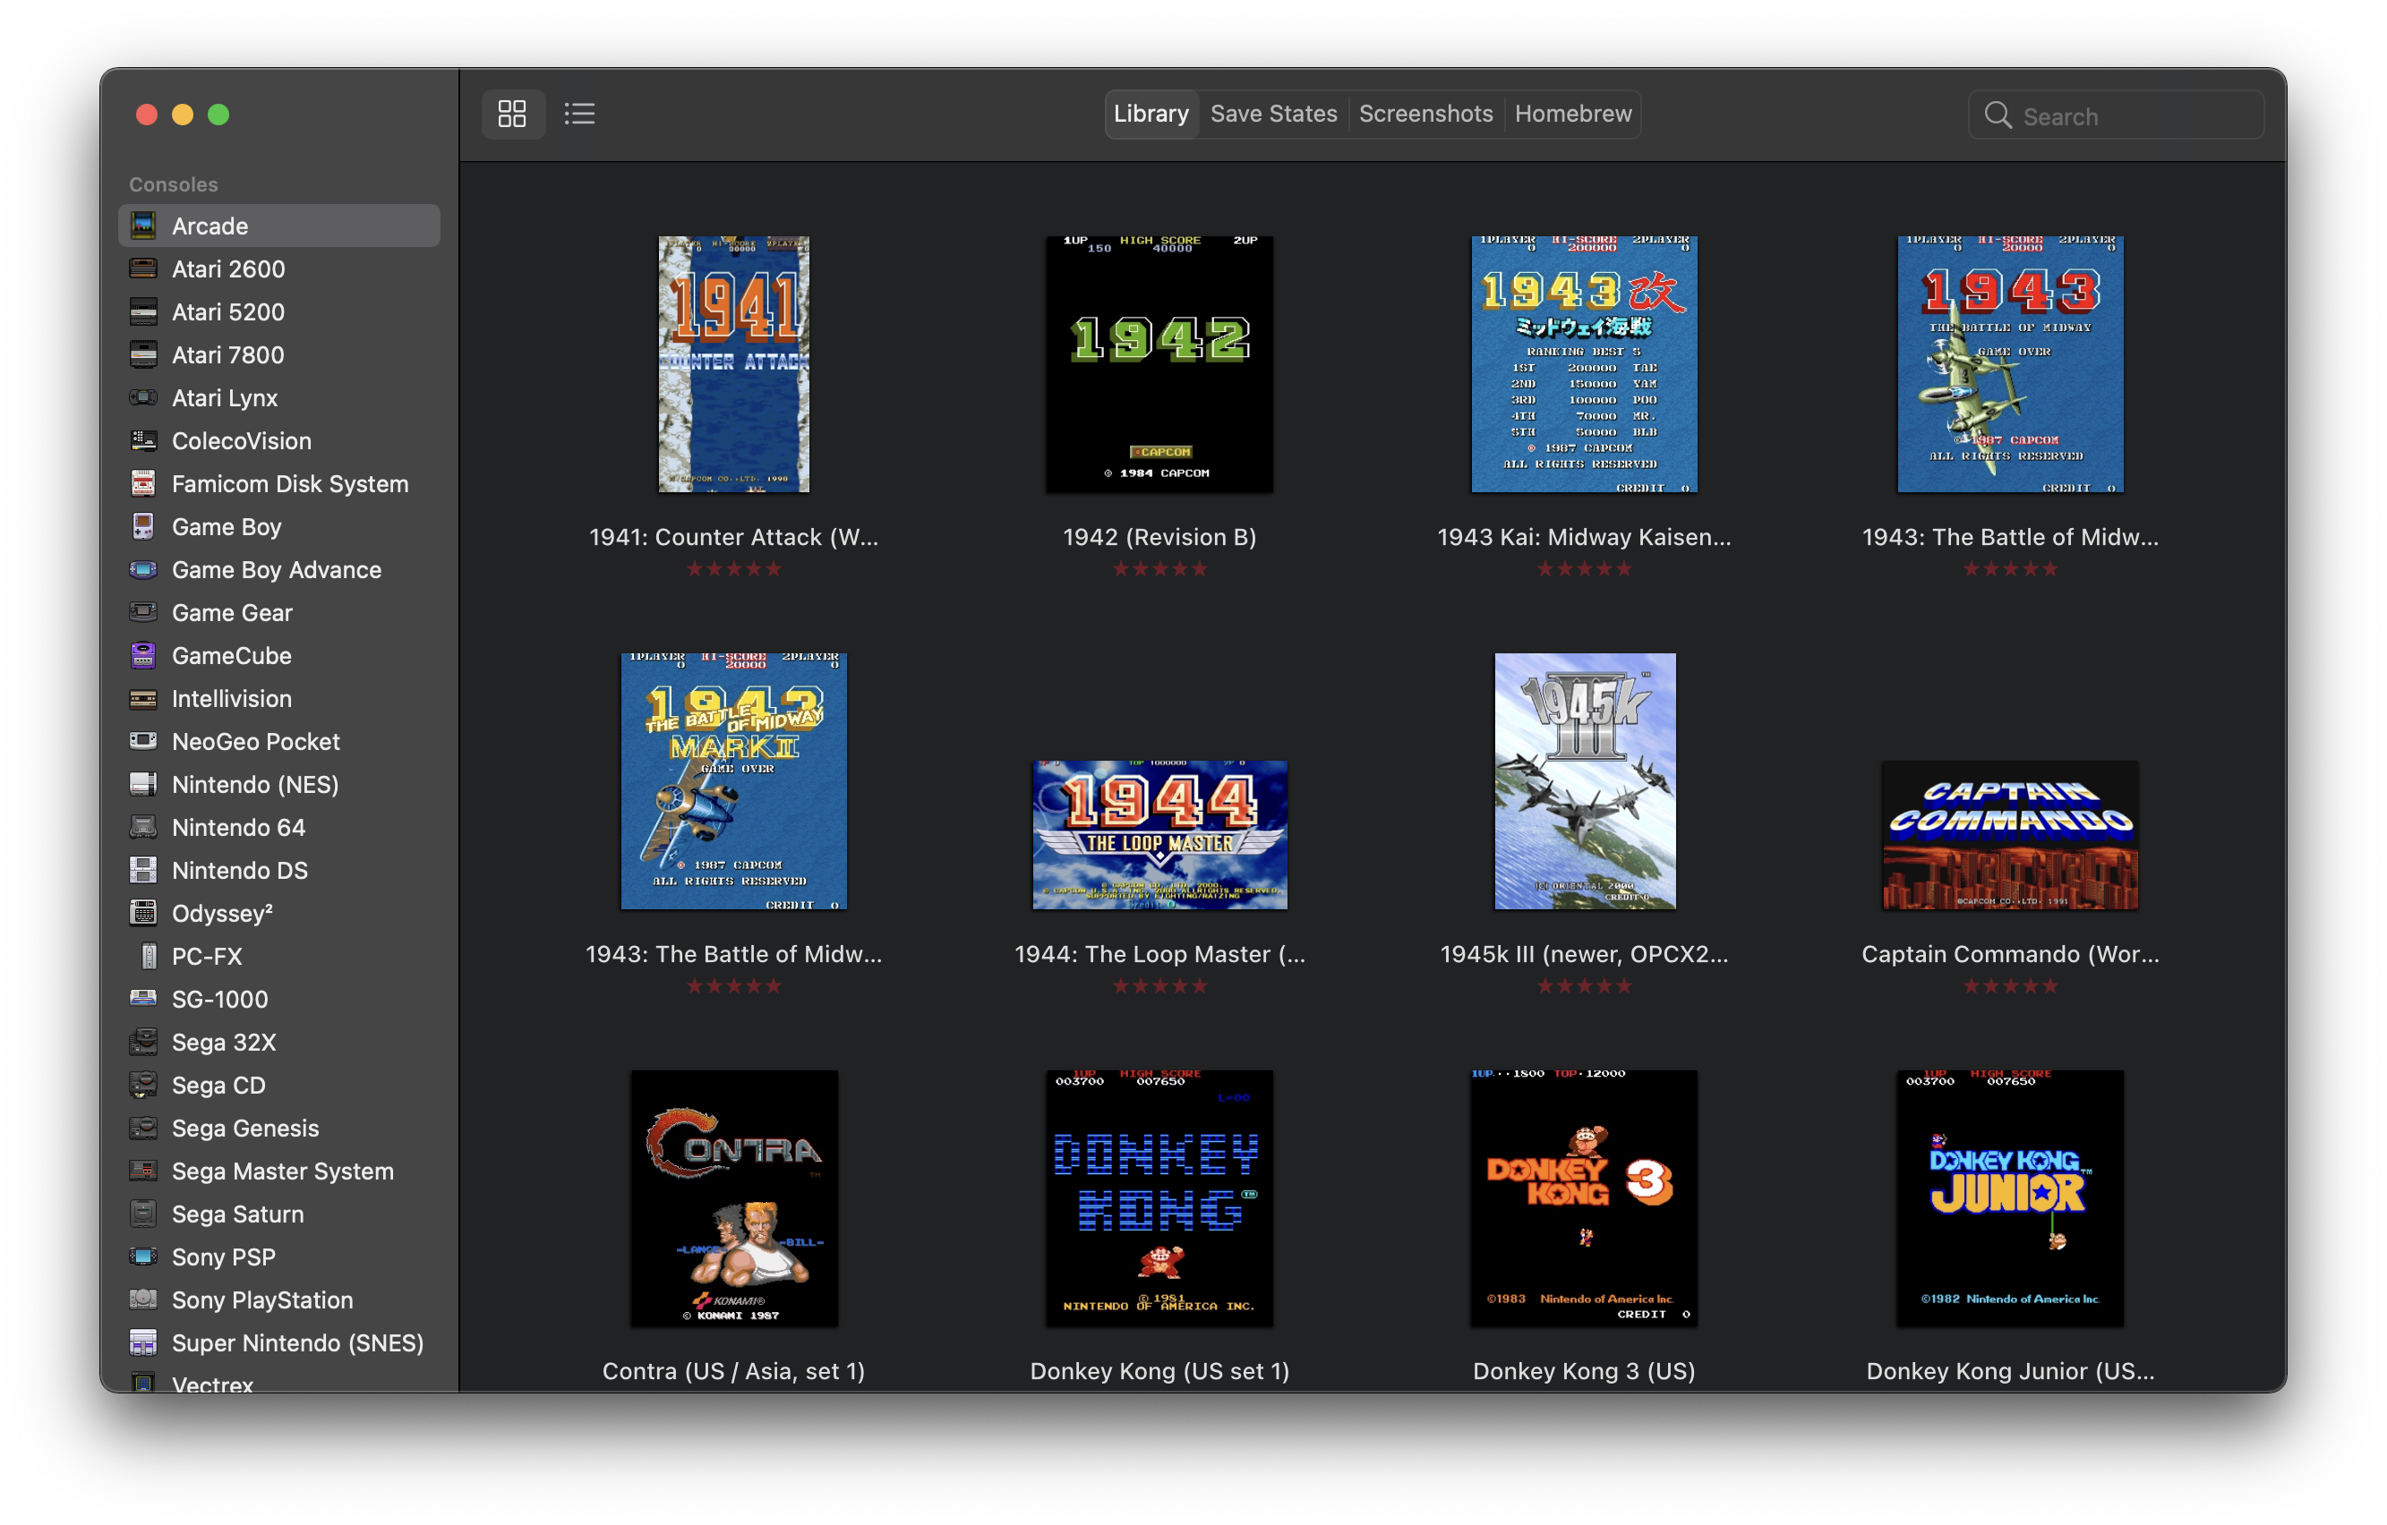Select the Contra game cover
The image size is (2387, 1525).
coord(733,1198)
